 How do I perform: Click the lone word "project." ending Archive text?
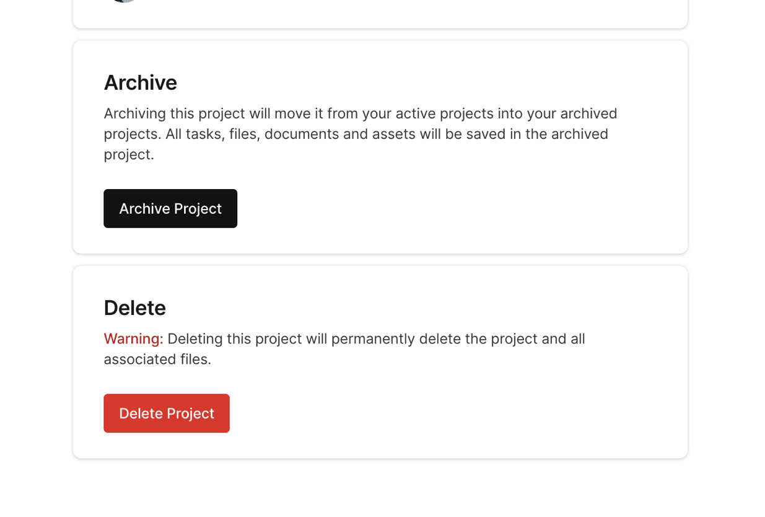coord(129,155)
